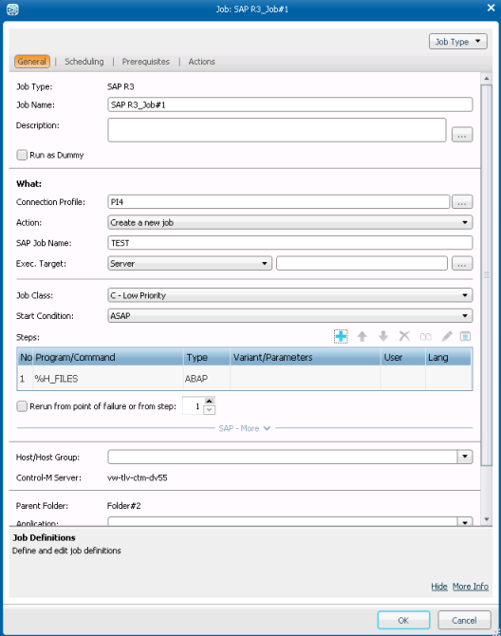Switch to the Prerequisites tab
This screenshot has width=501, height=636.
146,62
